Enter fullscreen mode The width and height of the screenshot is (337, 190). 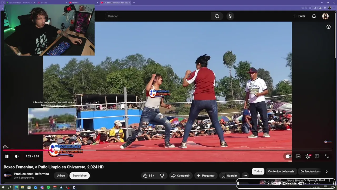coord(326,156)
